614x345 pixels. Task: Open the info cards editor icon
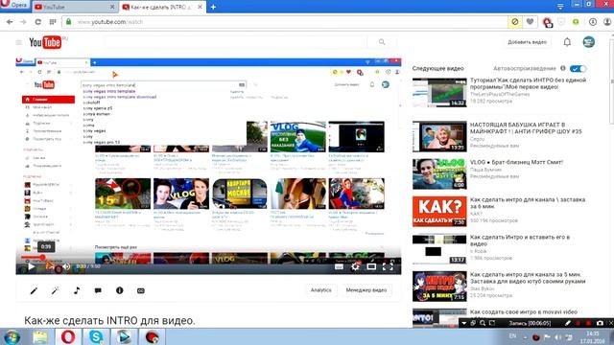click(119, 290)
